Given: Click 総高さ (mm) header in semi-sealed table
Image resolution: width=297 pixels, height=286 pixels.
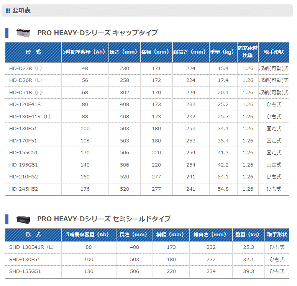Looking at the screenshot, I should tap(211, 235).
